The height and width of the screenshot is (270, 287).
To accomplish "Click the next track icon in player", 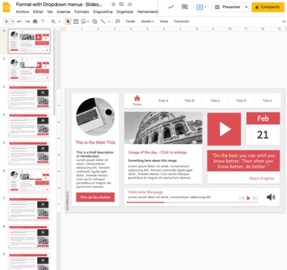I will [256, 198].
